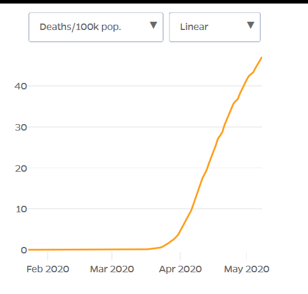Click the arrow on Deaths/100k pop. selector

(x=153, y=25)
